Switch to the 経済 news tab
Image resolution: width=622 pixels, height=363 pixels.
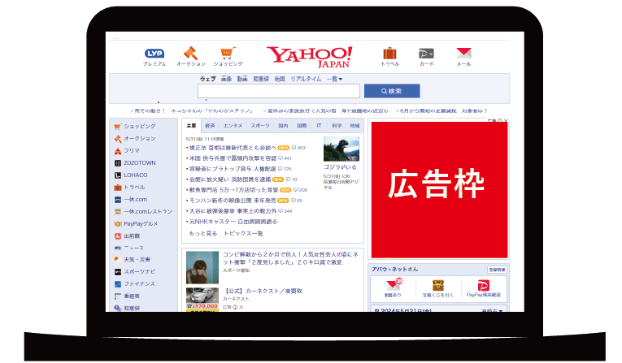coord(210,126)
